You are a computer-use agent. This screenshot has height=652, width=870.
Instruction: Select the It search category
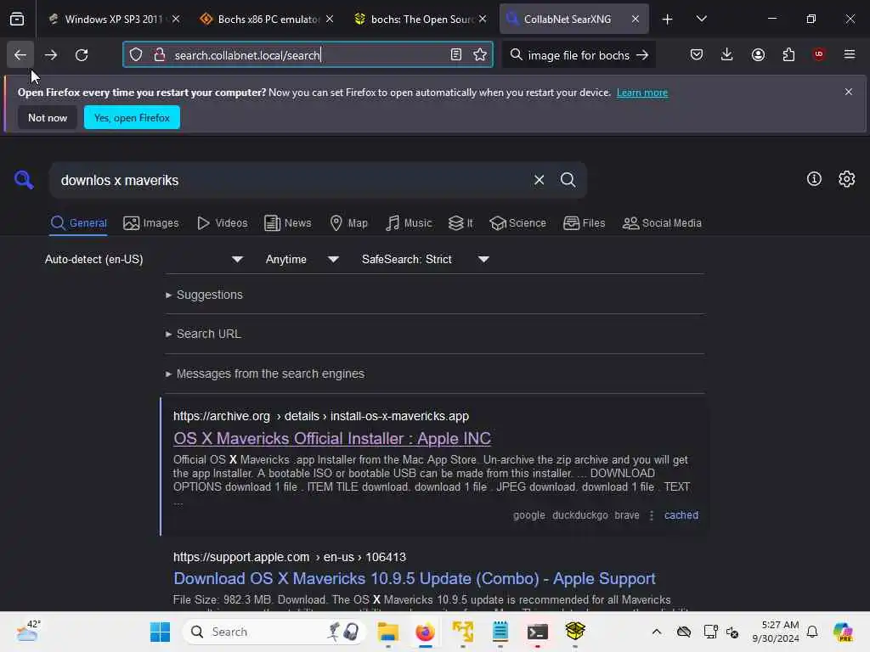[460, 223]
